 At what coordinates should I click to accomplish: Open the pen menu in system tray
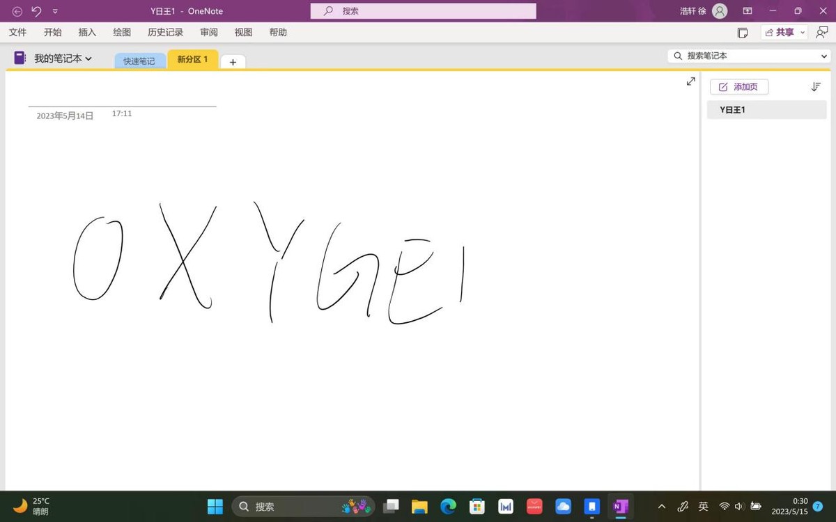pyautogui.click(x=683, y=506)
